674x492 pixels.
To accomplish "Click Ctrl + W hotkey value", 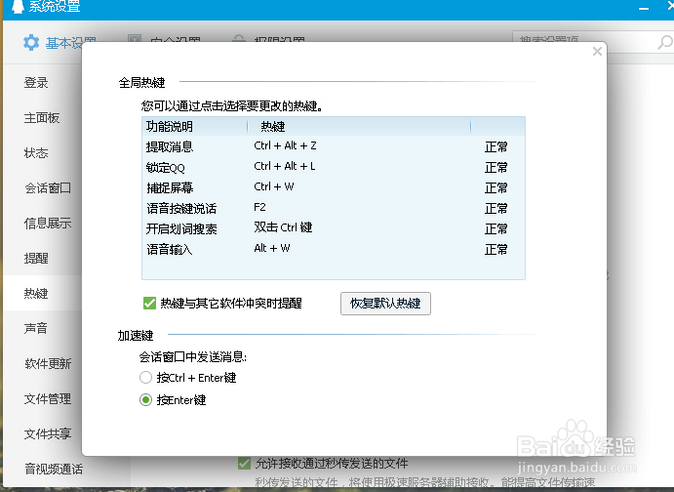I will (x=274, y=186).
